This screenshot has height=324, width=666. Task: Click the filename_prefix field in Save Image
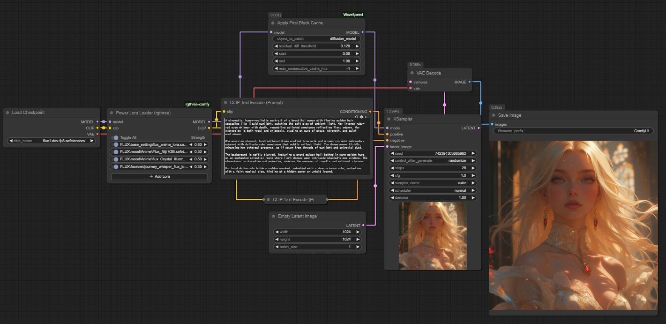point(574,131)
